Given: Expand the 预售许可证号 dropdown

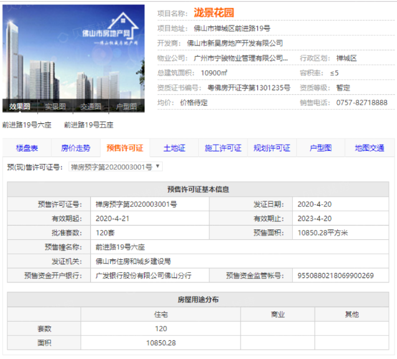Looking at the screenshot, I should 116,167.
